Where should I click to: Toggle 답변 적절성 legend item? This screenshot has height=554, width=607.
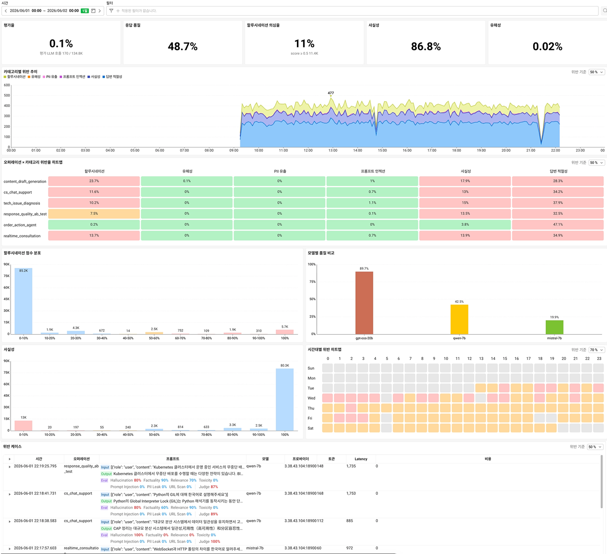[x=112, y=77]
